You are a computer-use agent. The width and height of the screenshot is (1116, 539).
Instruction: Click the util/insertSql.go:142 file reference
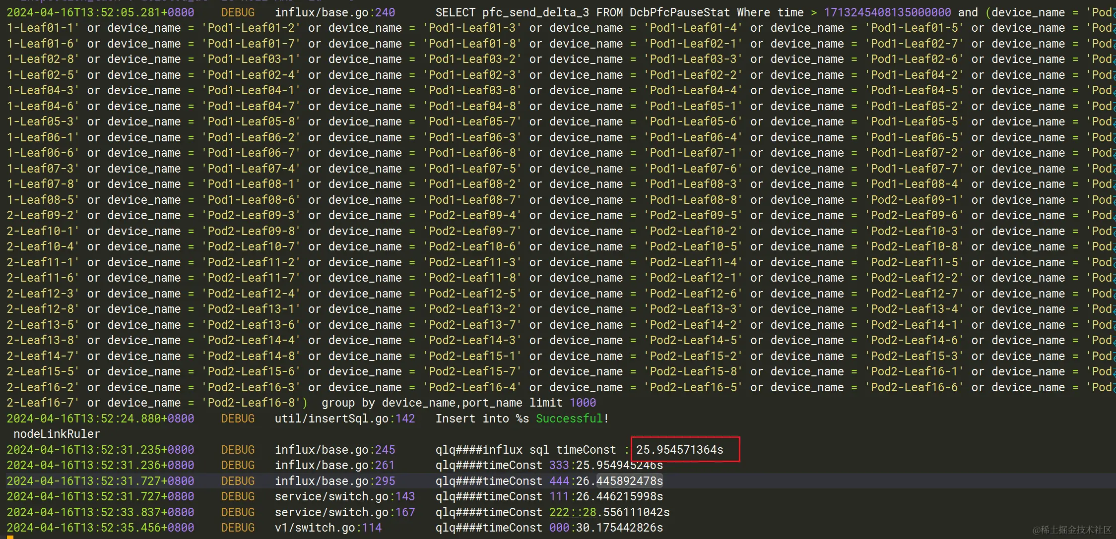click(344, 419)
